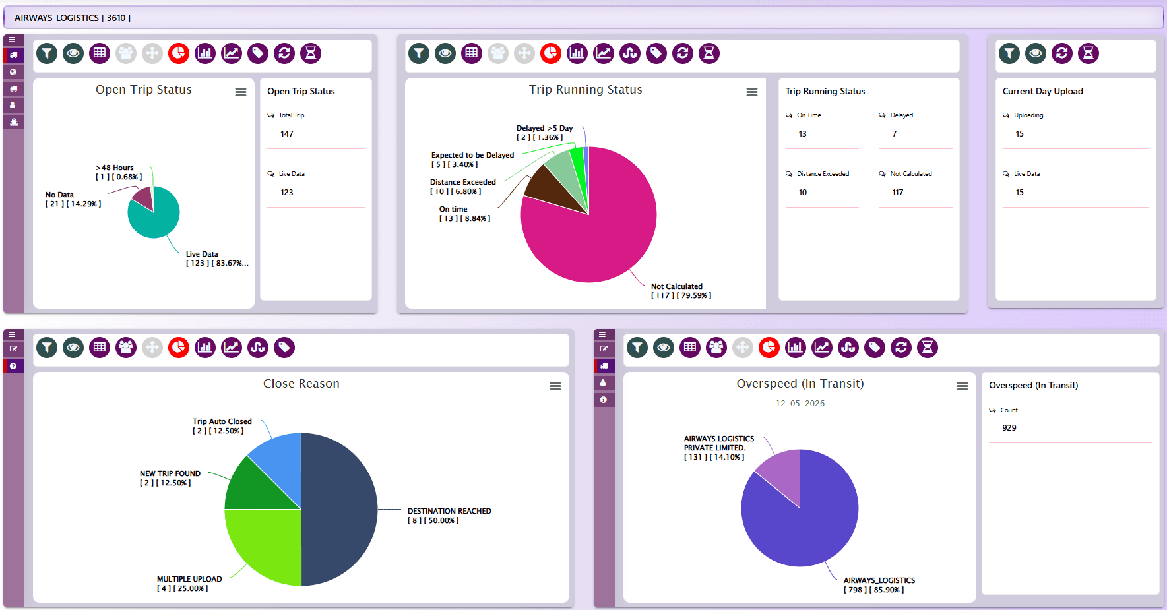Toggle eye view in Overspeed toolbar
This screenshot has height=610, width=1167.
point(664,348)
